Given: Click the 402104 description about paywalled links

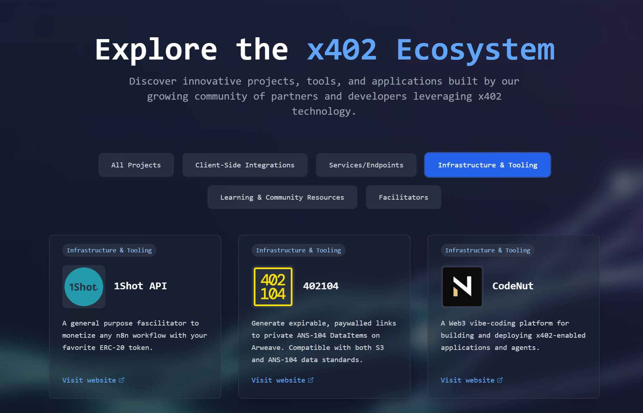Looking at the screenshot, I should (324, 341).
